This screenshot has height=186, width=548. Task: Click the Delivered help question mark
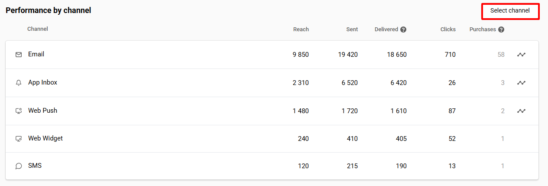[403, 29]
